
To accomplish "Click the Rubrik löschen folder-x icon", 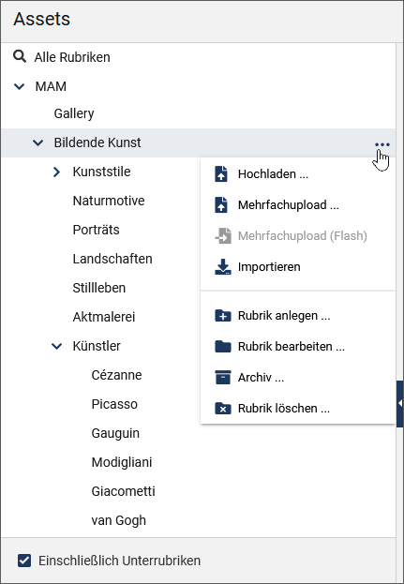I will (x=223, y=408).
